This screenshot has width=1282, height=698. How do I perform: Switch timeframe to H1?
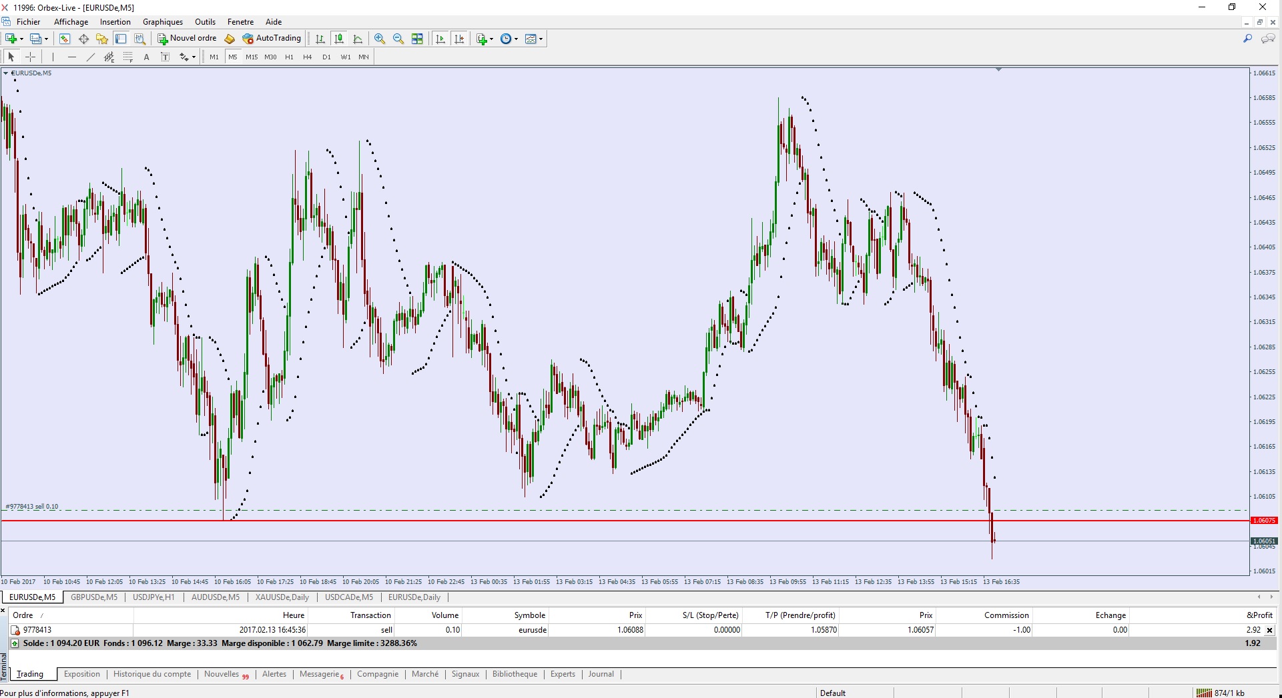pyautogui.click(x=289, y=57)
